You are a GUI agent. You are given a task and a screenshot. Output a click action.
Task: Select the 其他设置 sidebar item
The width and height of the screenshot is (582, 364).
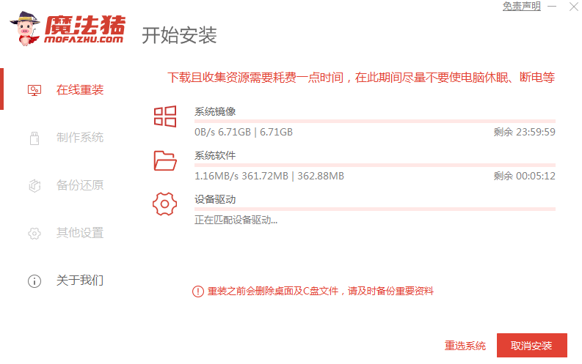point(80,233)
